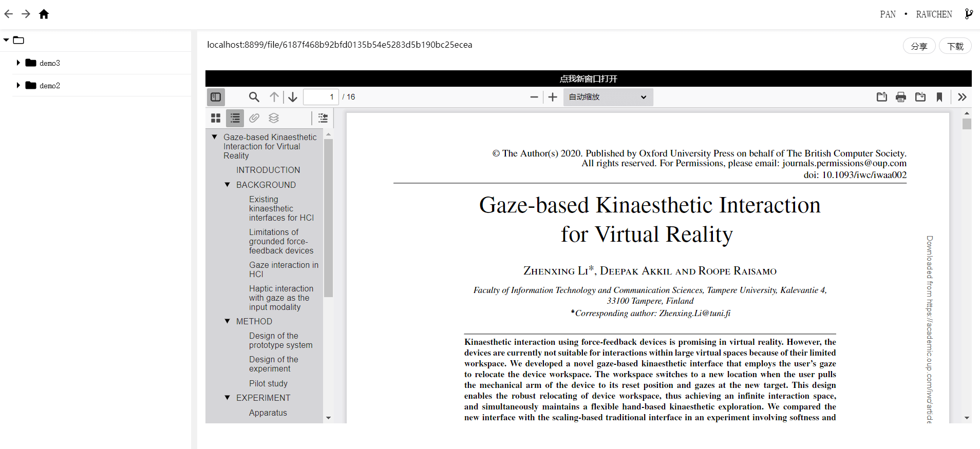Viewport: 980px width, 449px height.
Task: Go to next PDF page
Action: (x=293, y=96)
